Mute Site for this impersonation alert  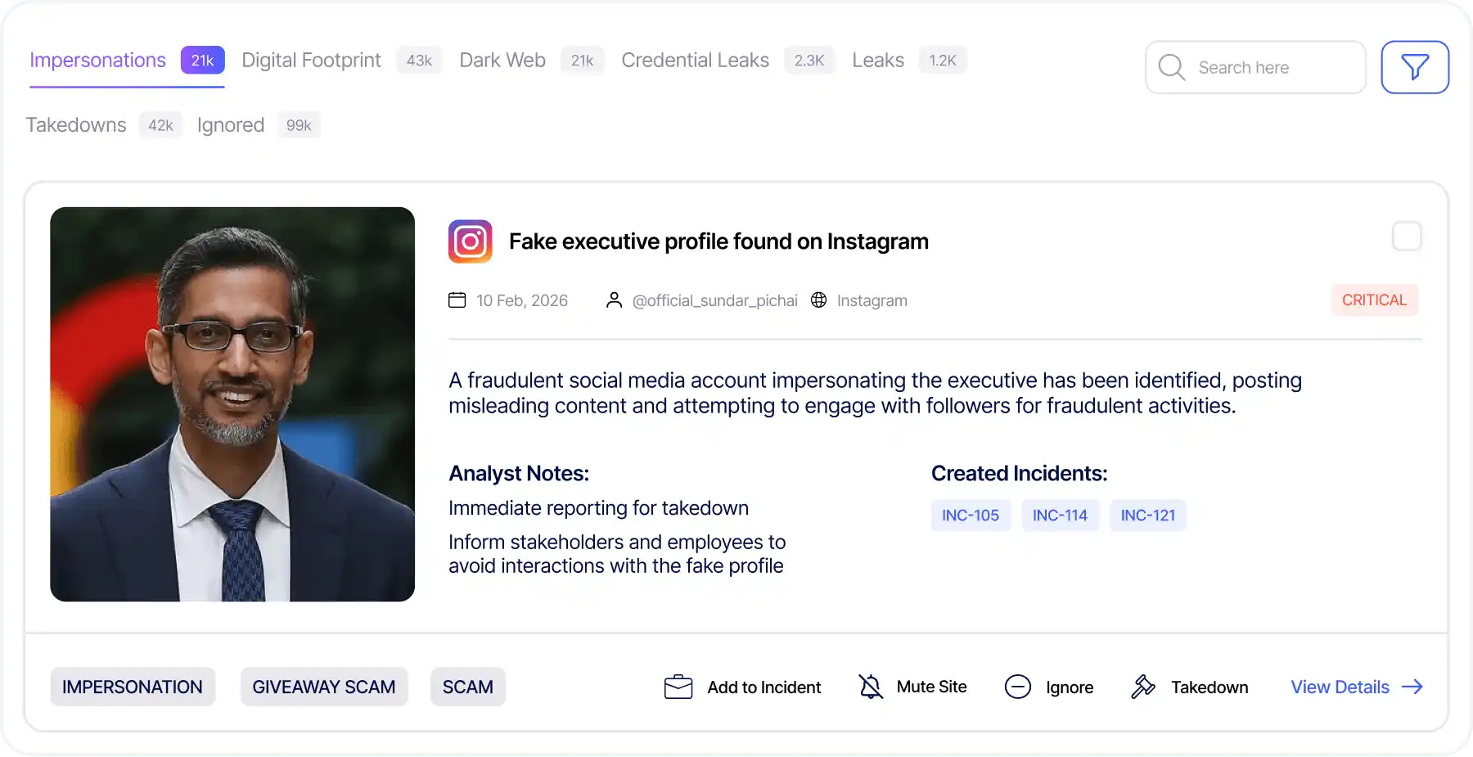tap(931, 687)
